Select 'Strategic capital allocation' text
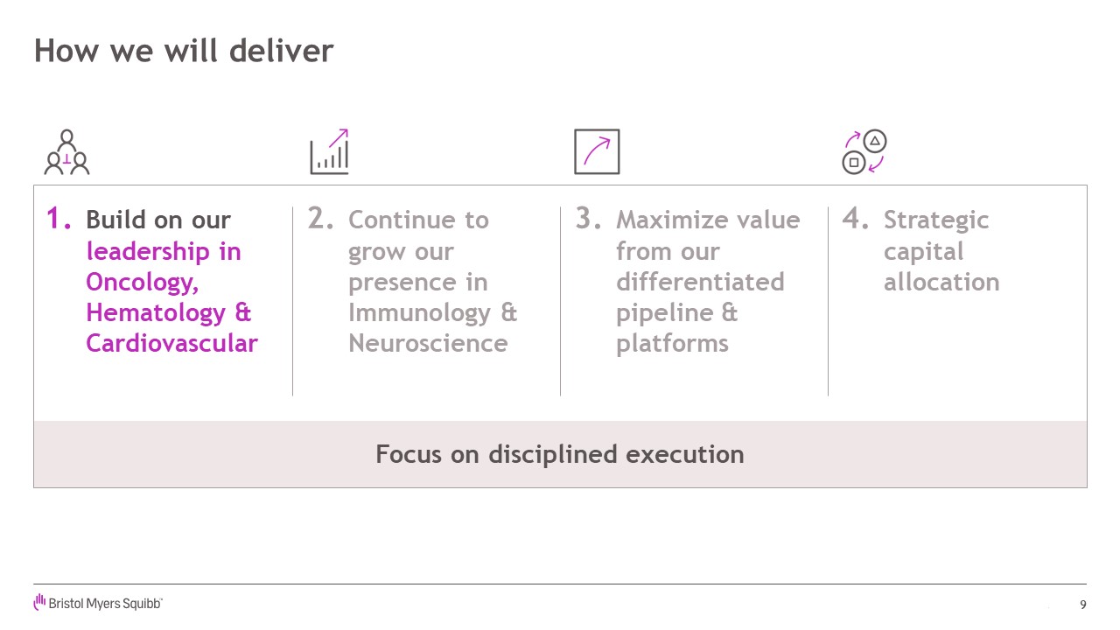This screenshot has height=630, width=1120. 941,250
